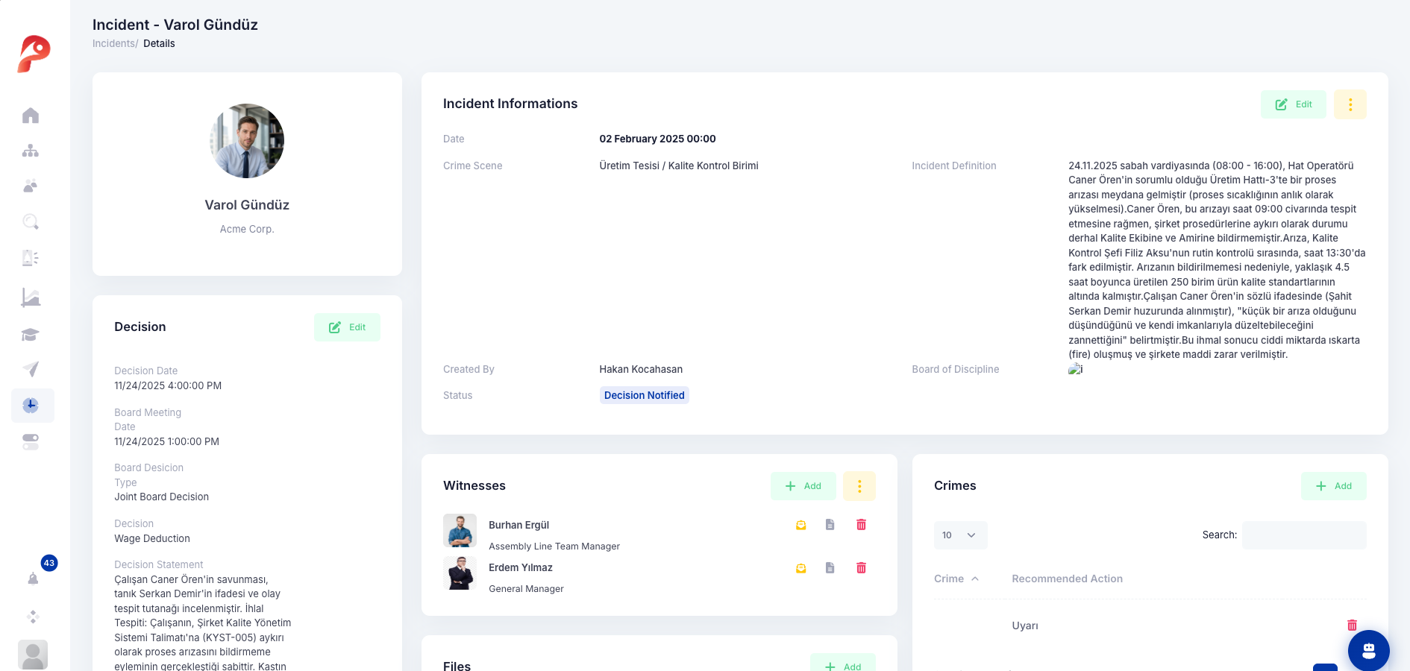Open the Home icon in sidebar
The width and height of the screenshot is (1410, 671).
31,116
